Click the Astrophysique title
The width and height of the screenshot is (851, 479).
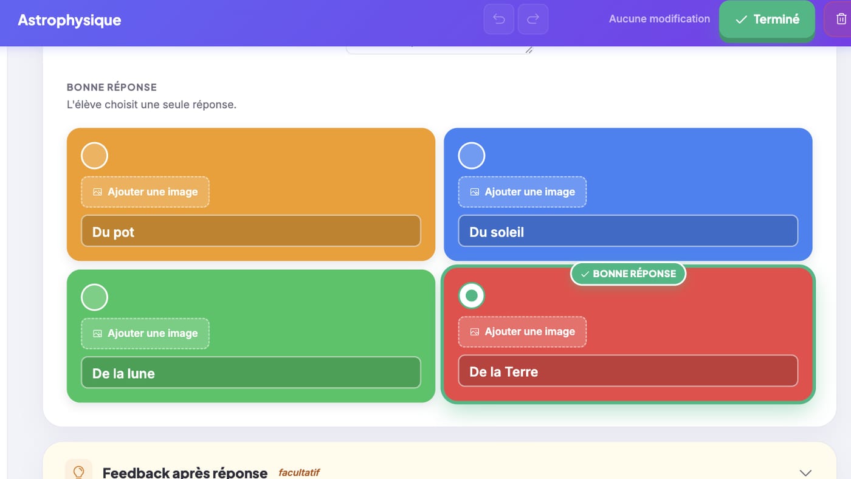point(69,19)
